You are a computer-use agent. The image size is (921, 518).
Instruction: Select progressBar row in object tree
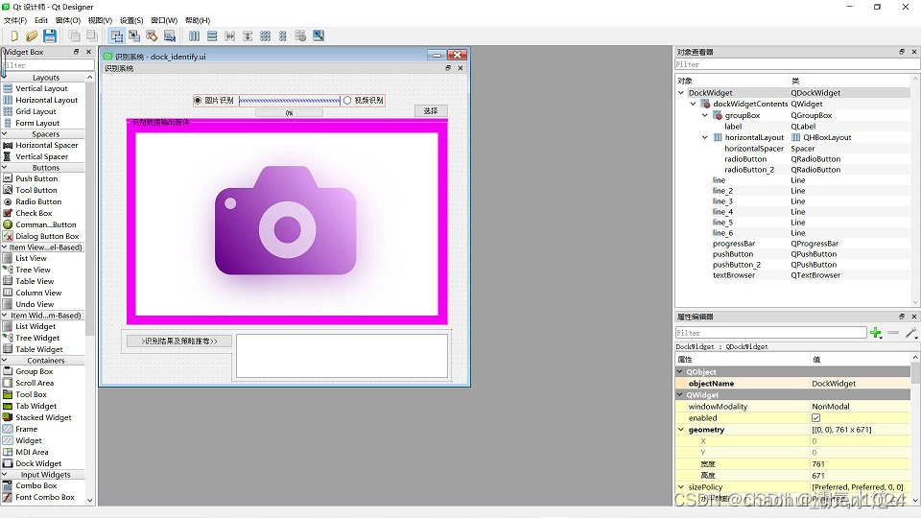(793, 244)
